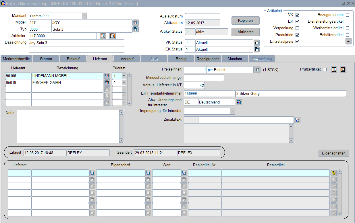Click the edit icon beside Artikelnr. field

103,36
